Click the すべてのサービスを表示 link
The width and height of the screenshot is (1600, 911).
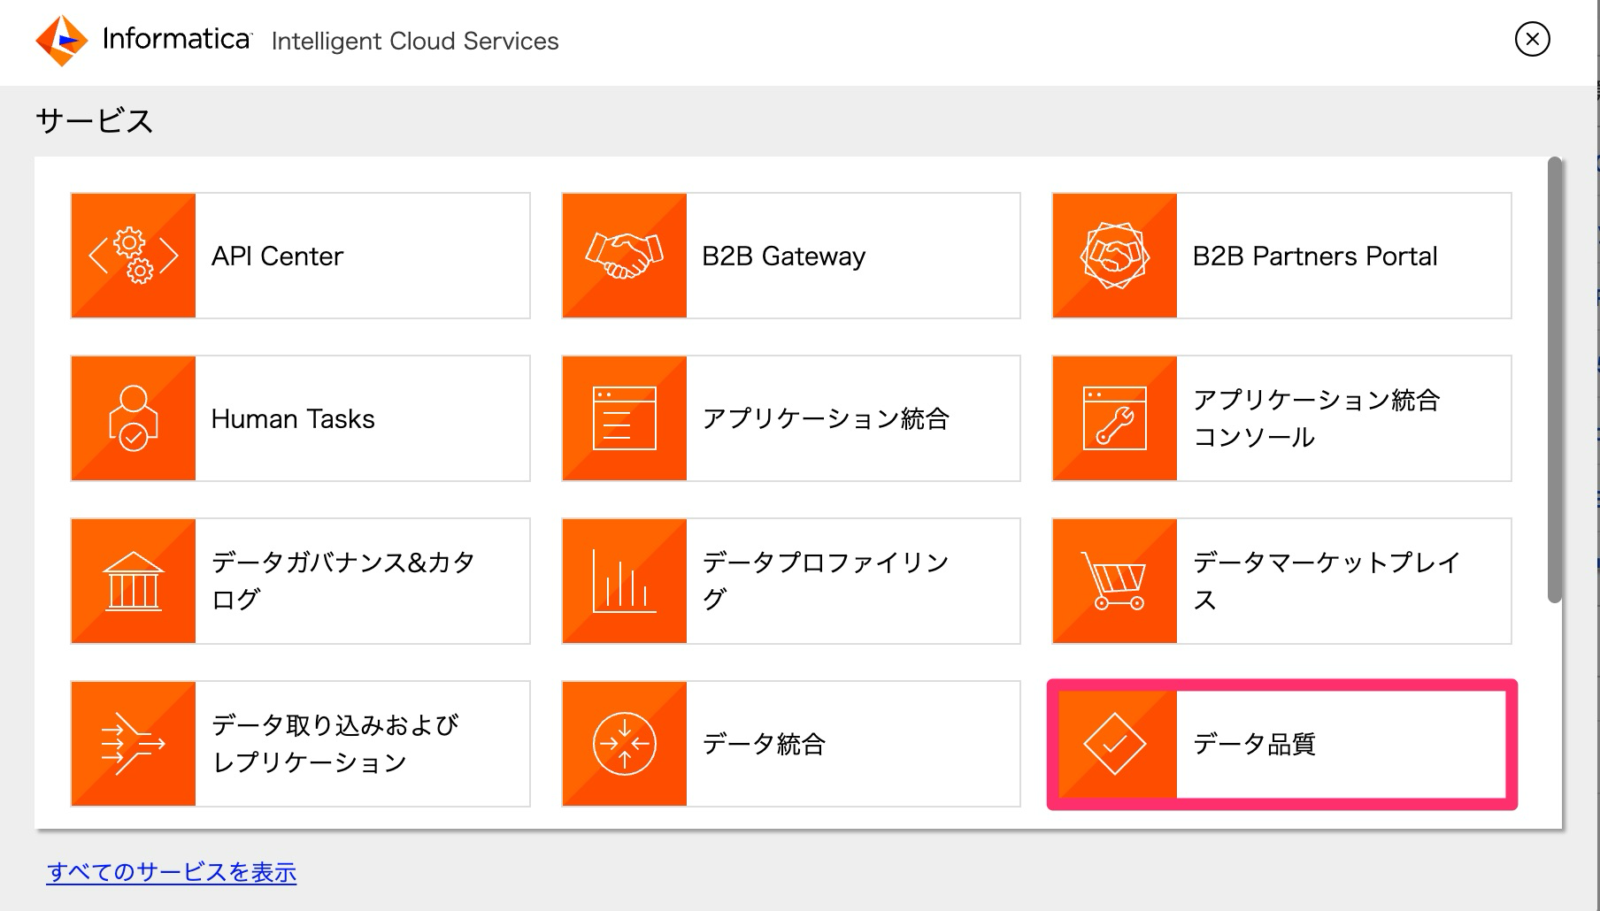172,872
